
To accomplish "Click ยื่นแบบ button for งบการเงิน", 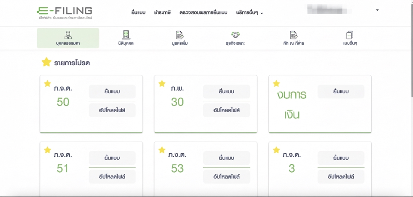I will (x=341, y=91).
